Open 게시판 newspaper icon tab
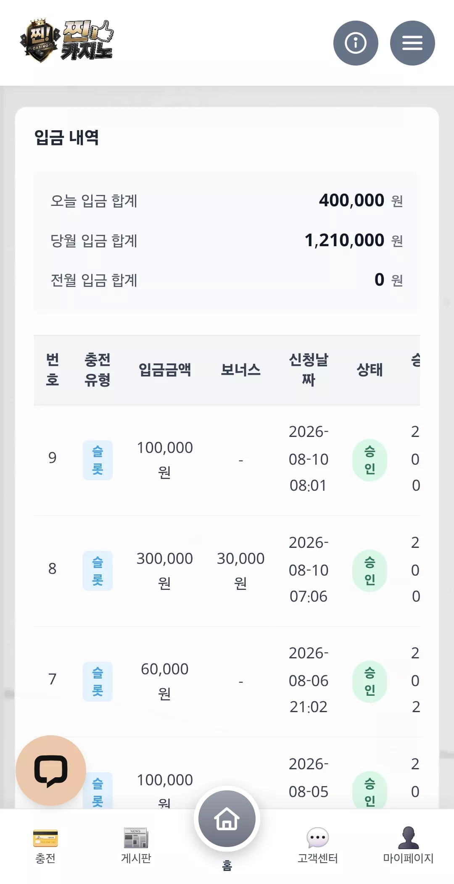This screenshot has height=884, width=454. 136,845
